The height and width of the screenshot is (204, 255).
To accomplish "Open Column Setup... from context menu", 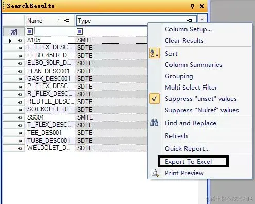I will click(188, 29).
